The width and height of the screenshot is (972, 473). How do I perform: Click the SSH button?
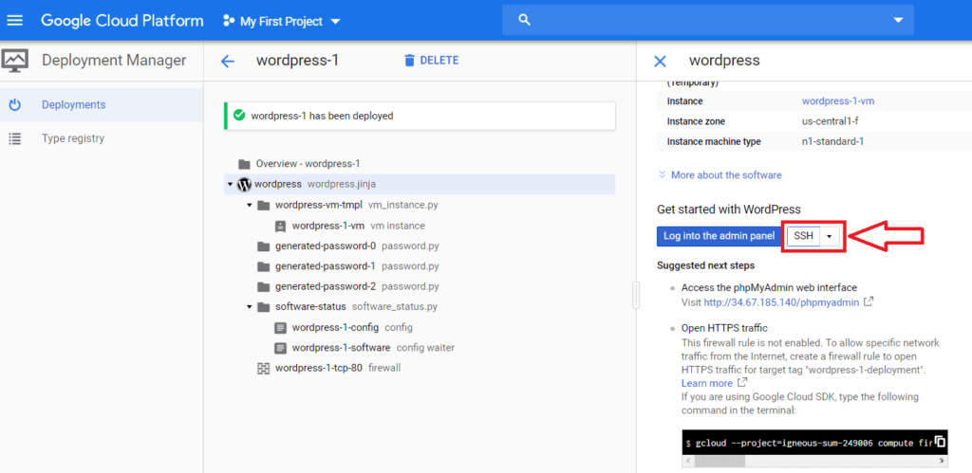[803, 236]
